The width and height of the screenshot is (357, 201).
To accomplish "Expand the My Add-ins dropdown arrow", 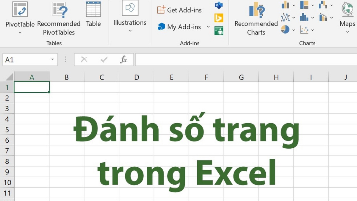I will [208, 27].
